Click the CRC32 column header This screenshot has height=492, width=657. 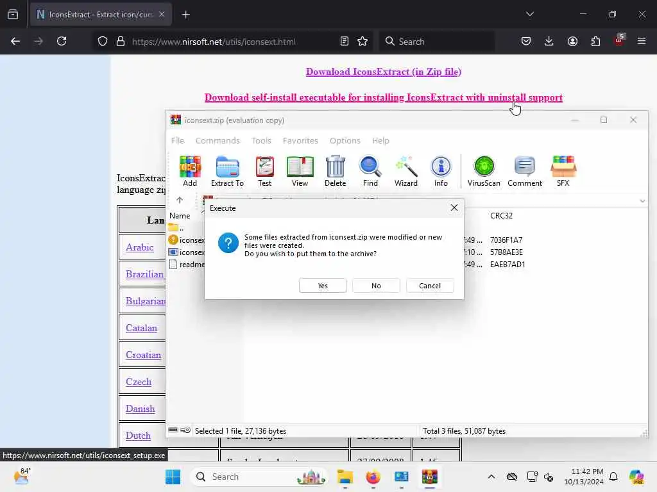point(501,216)
